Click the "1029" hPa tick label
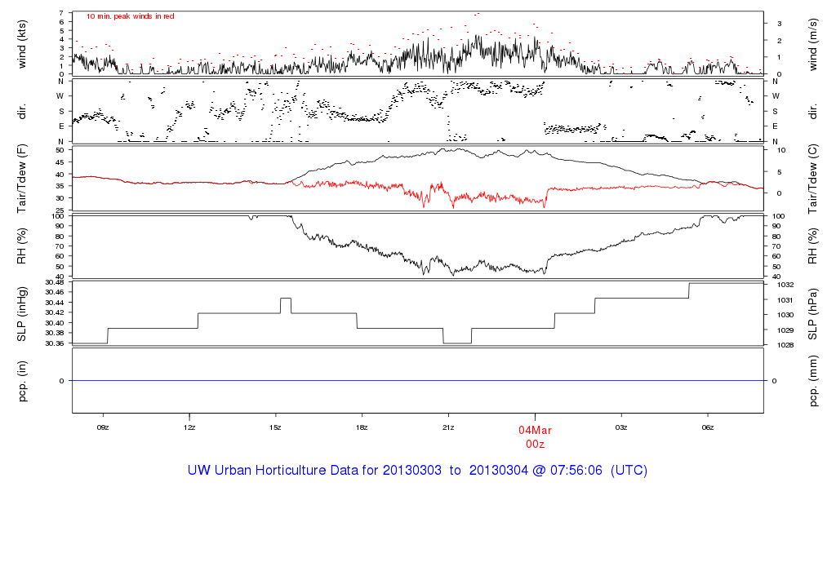Image resolution: width=836 pixels, height=571 pixels. (x=785, y=331)
